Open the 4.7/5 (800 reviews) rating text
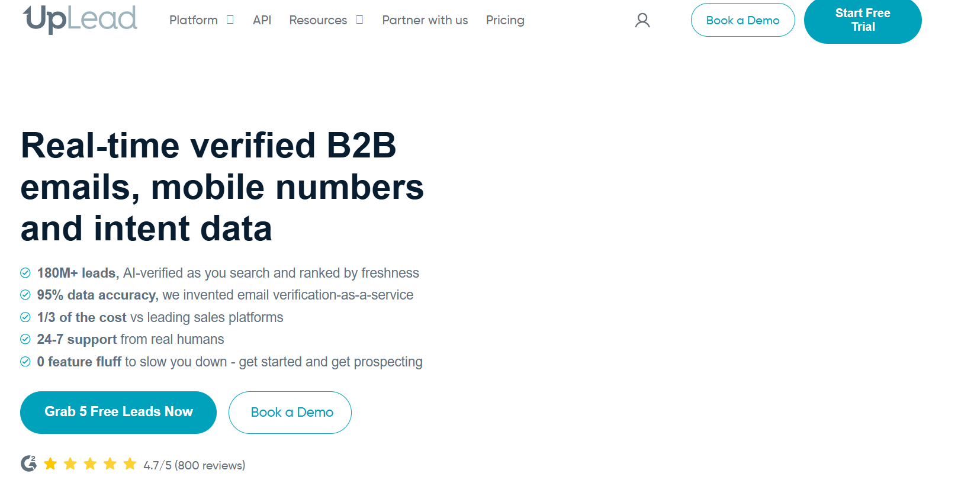 click(x=194, y=465)
